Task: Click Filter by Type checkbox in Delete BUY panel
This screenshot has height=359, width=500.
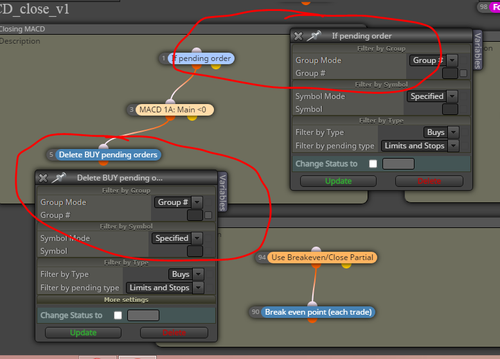Action: pyautogui.click(x=210, y=274)
